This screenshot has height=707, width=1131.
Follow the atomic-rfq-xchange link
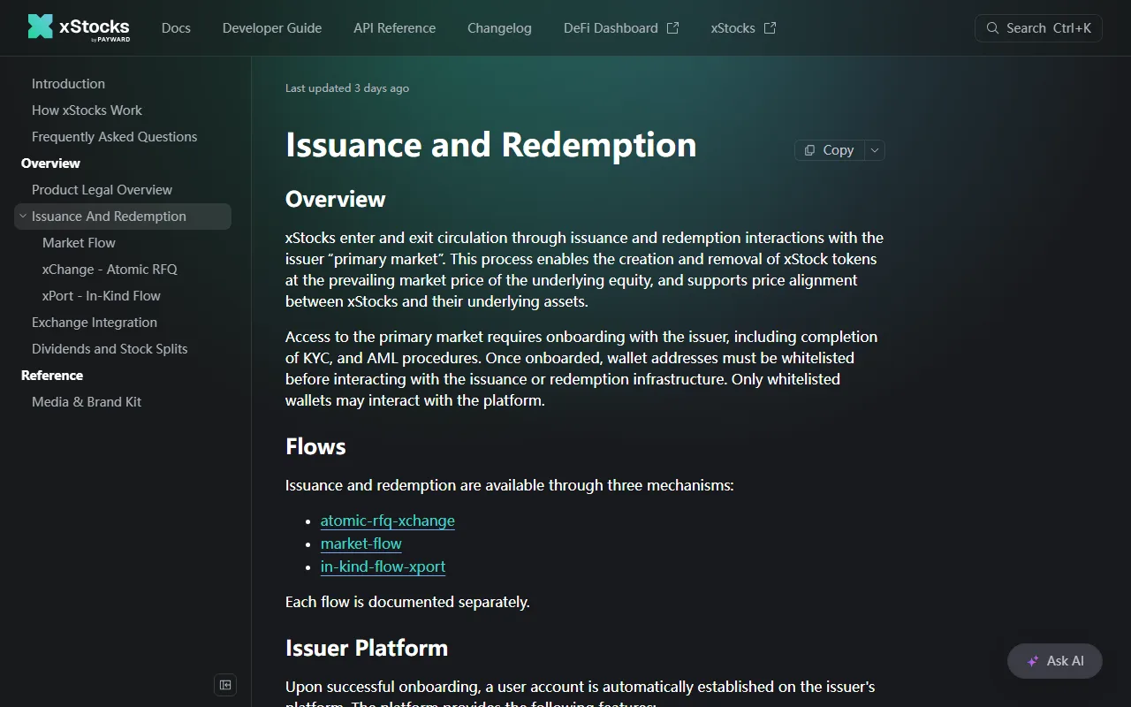(388, 521)
